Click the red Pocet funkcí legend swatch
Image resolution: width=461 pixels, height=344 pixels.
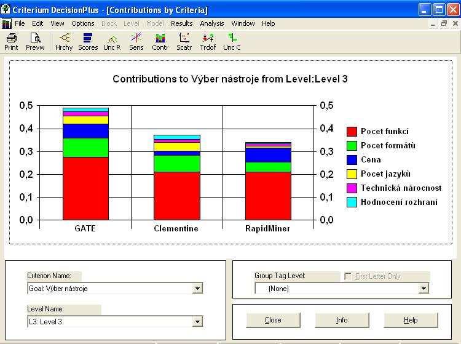(352, 132)
